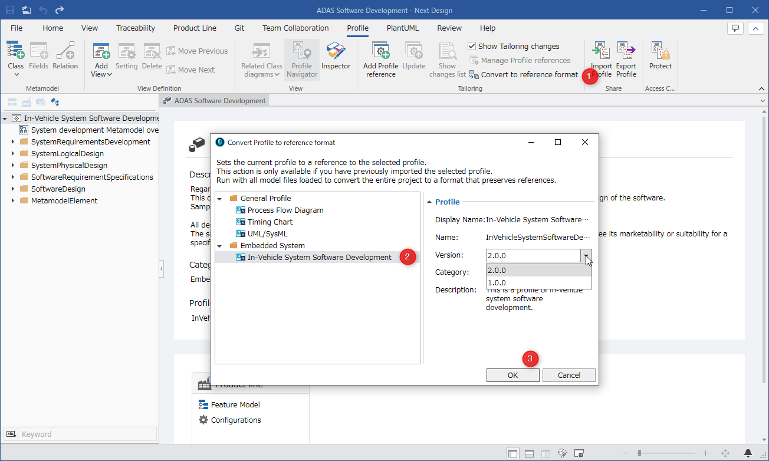Click the Configurations link in main window
This screenshot has height=461, width=769.
pyautogui.click(x=236, y=420)
